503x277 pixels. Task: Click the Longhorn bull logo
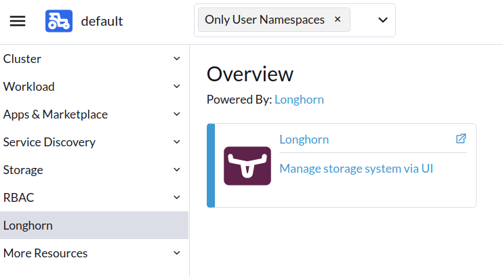click(x=247, y=166)
